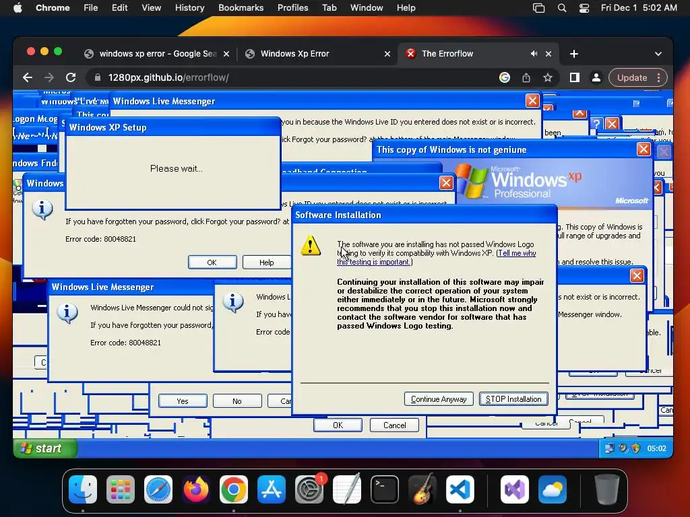Switch to the Windows Xp Error tab
Screen dimensions: 690x517
tap(318, 54)
